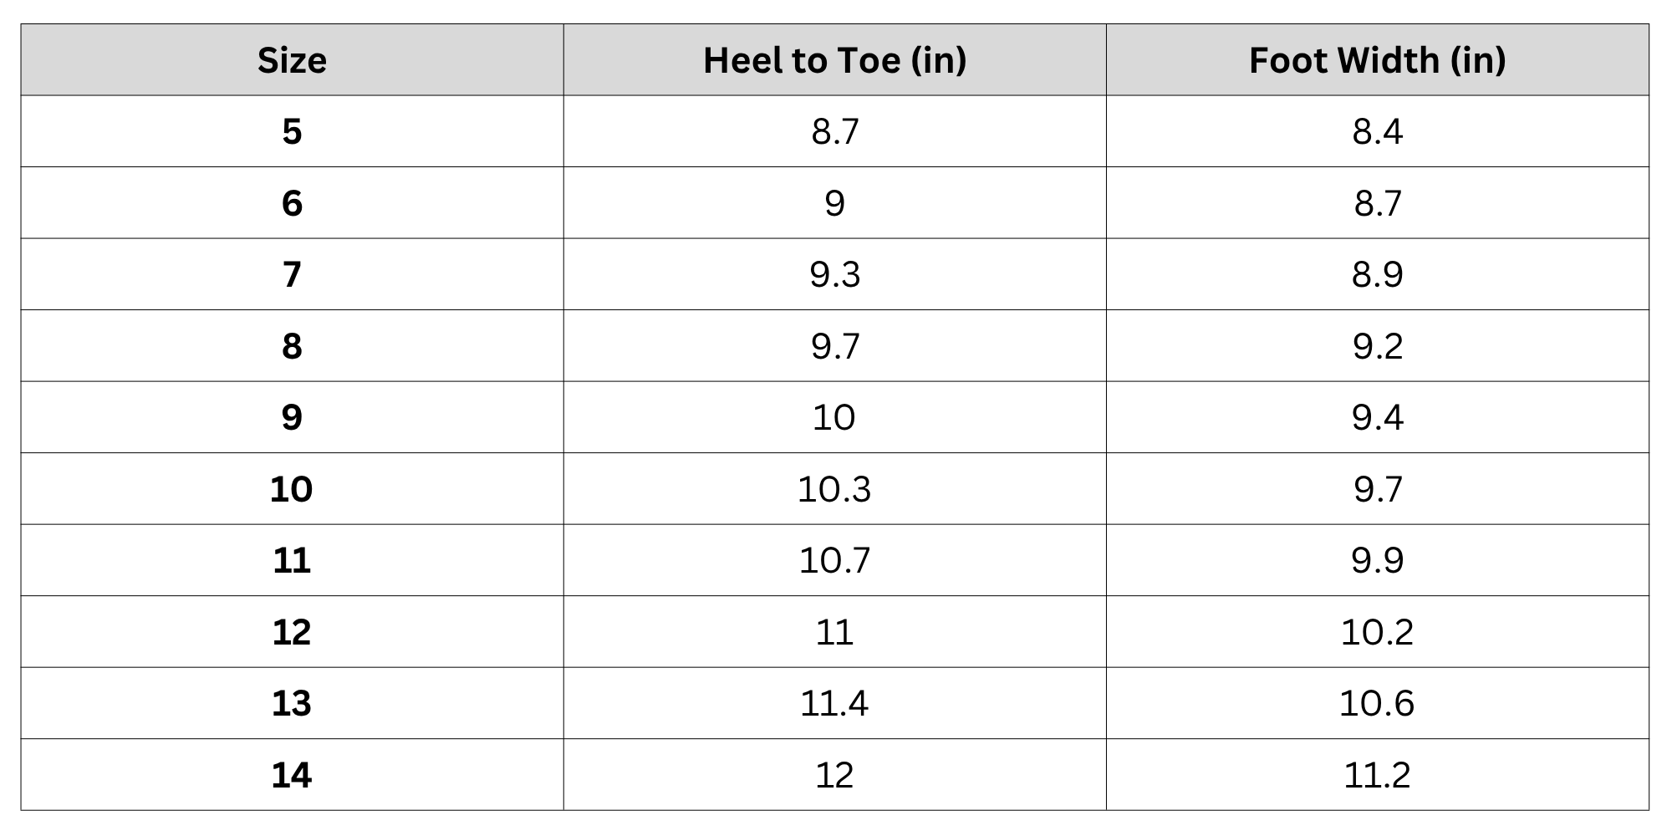This screenshot has height=836, width=1672.
Task: Click foot width value 9.9
Action: [x=1377, y=560]
